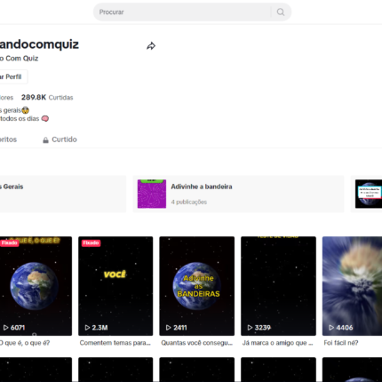This screenshot has width=382, height=382.
Task: Click the play icon beside 2411
Action: point(169,328)
